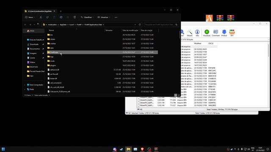Select the data folder row

(x=102, y=48)
